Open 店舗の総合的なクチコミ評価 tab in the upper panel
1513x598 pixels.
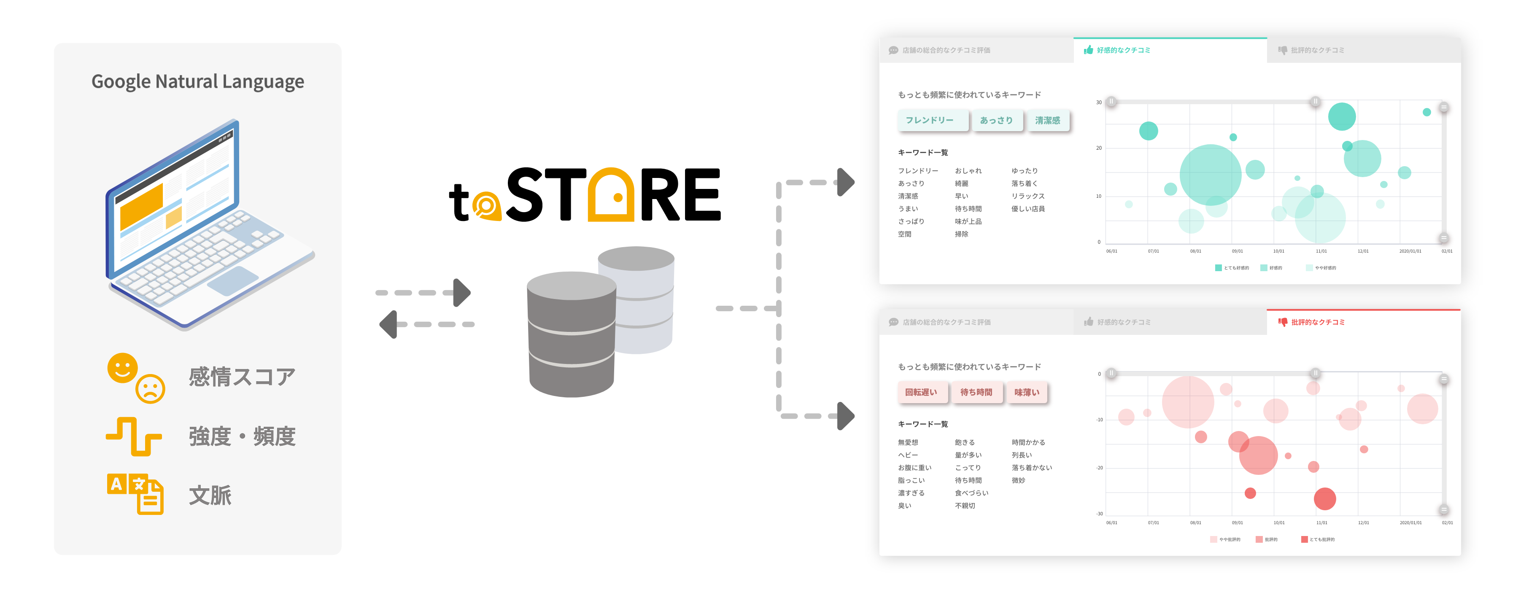coord(976,51)
